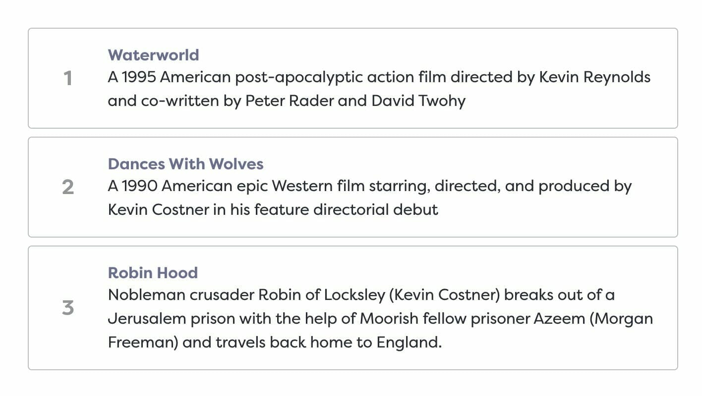Click the 'A 1990 American epic Western' line
Viewport: 702px width, 396px height.
(x=370, y=187)
